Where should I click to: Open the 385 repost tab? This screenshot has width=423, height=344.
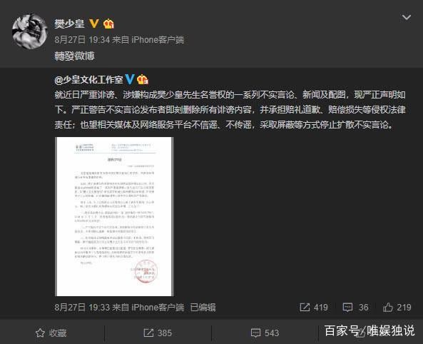[x=158, y=333]
